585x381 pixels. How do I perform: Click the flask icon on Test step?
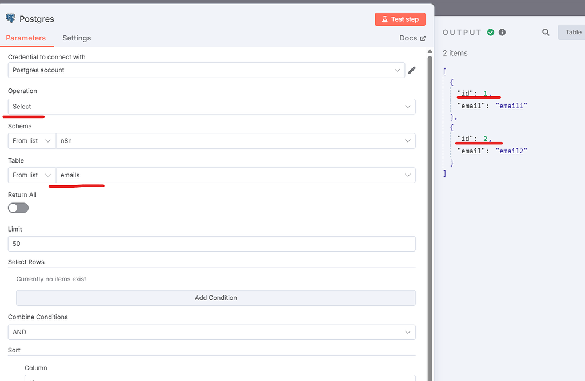point(386,19)
